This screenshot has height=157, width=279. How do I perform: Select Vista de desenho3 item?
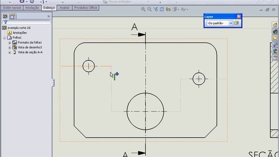click(30, 48)
